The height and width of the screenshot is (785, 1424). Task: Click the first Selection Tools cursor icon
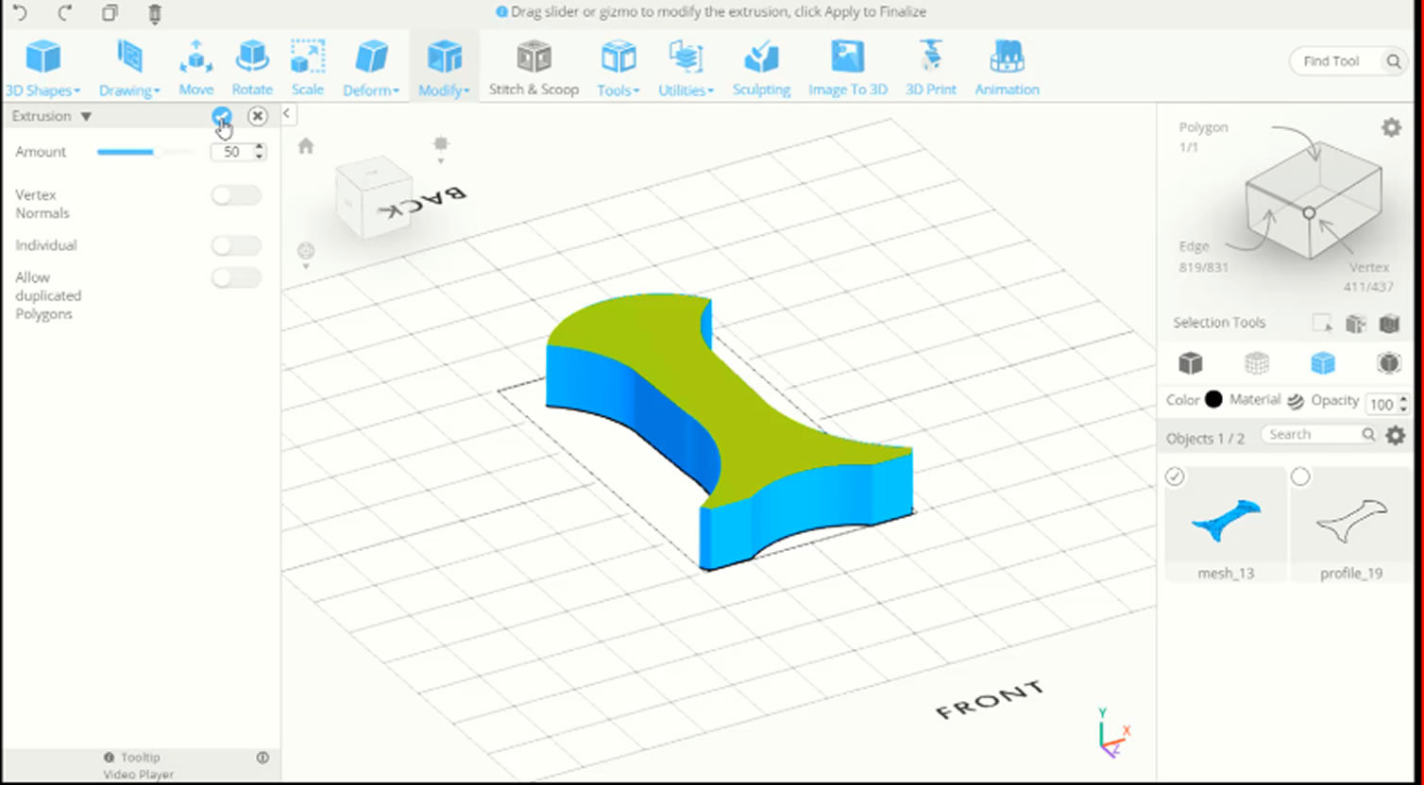point(1322,324)
